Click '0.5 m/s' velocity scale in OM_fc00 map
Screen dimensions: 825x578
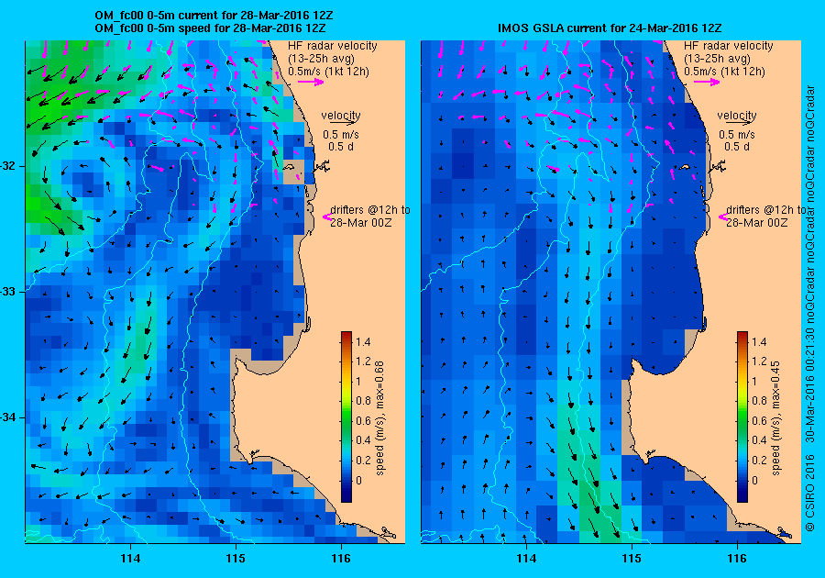(x=341, y=135)
